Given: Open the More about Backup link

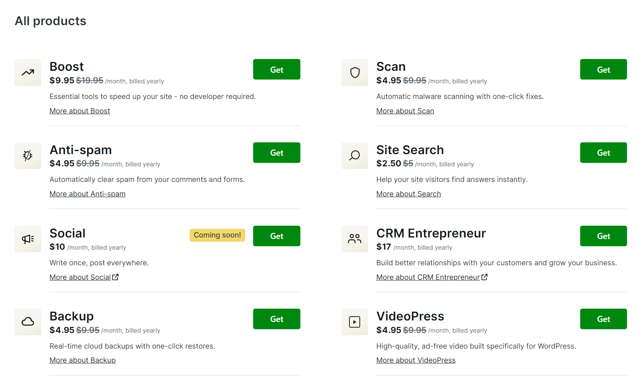Looking at the screenshot, I should pyautogui.click(x=83, y=360).
